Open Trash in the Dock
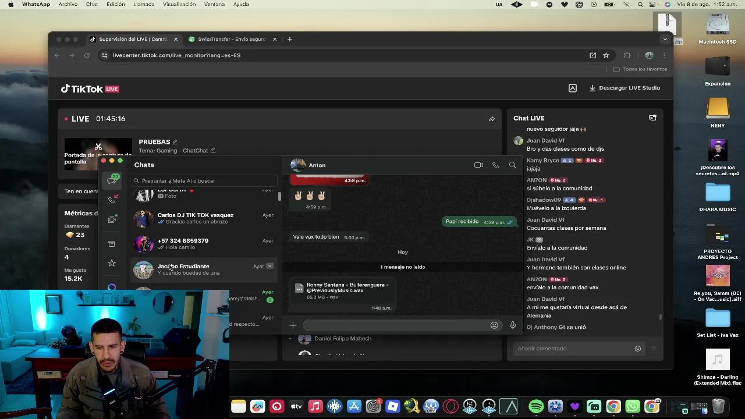The height and width of the screenshot is (419, 745). coord(718,406)
